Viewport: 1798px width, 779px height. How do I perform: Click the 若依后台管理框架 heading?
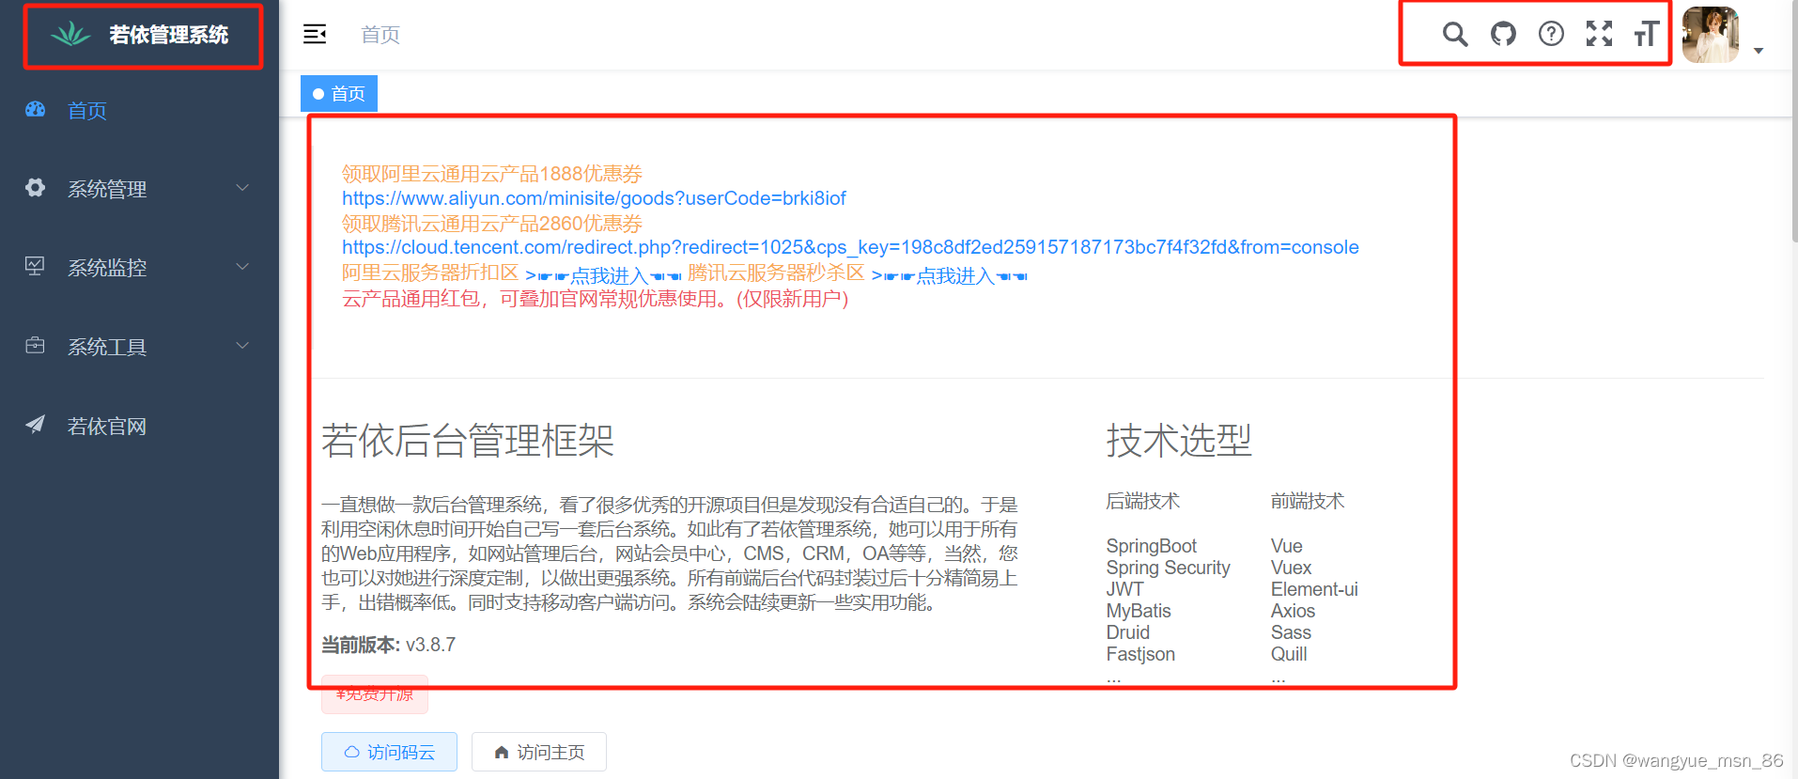(468, 440)
